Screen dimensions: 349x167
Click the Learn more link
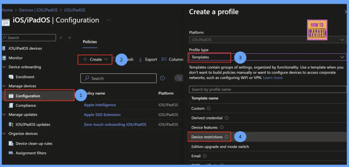point(273,78)
